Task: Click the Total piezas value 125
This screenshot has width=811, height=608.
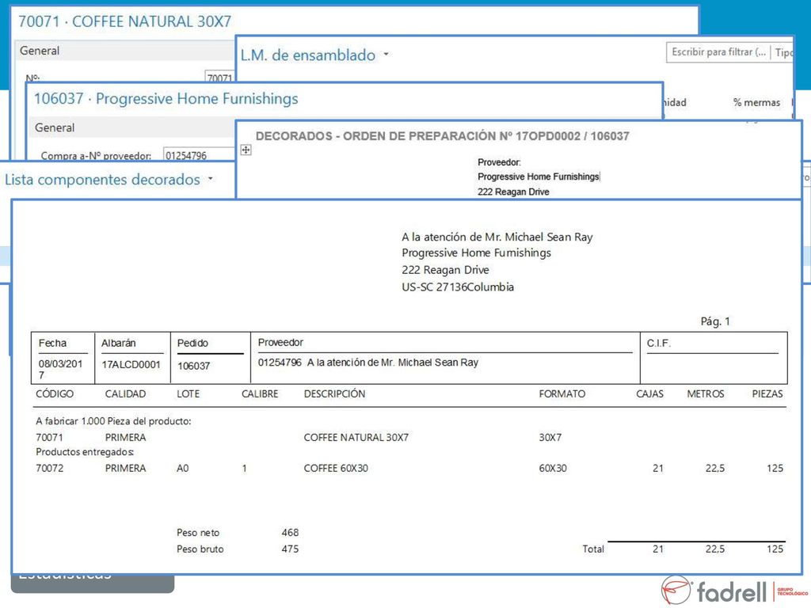Action: (x=775, y=549)
